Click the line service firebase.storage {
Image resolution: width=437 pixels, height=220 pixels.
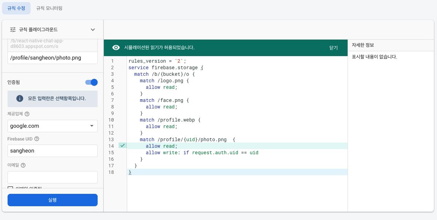tap(166, 67)
